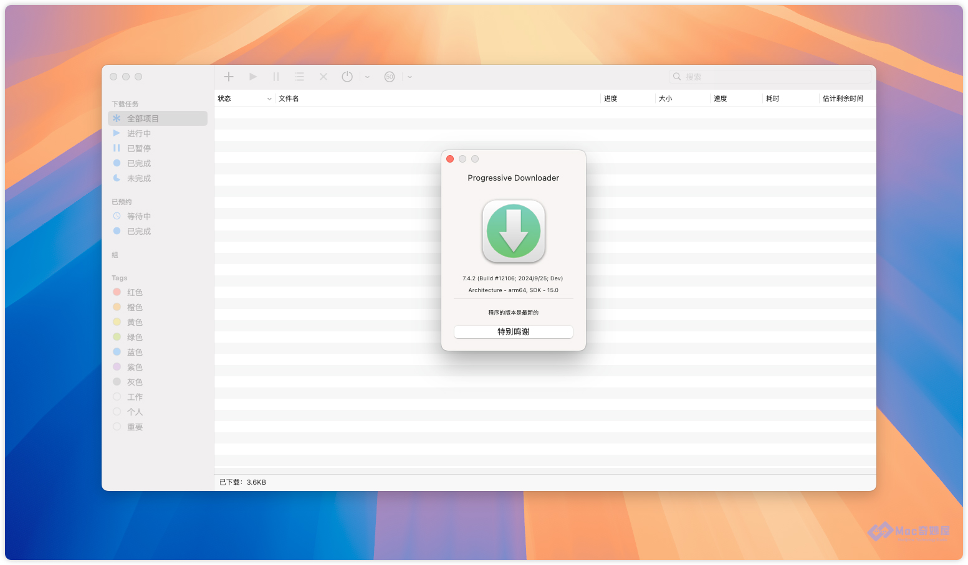Sort by the 状态 column header
This screenshot has height=565, width=968.
click(244, 98)
